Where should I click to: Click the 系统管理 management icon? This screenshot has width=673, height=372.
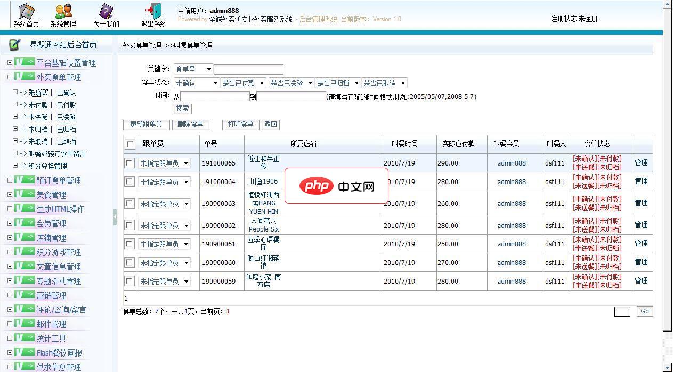pyautogui.click(x=63, y=12)
